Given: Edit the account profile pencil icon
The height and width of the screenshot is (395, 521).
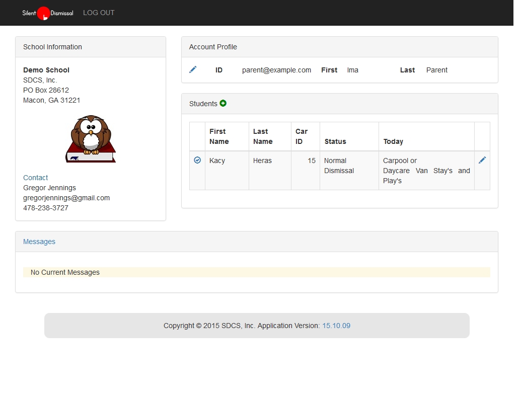Looking at the screenshot, I should point(193,69).
